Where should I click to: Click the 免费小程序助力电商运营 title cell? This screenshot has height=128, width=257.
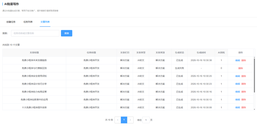[34, 92]
